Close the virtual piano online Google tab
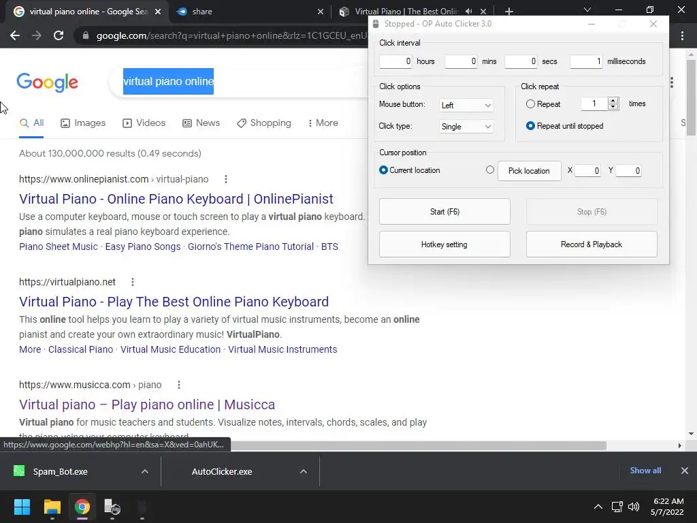 pyautogui.click(x=158, y=12)
